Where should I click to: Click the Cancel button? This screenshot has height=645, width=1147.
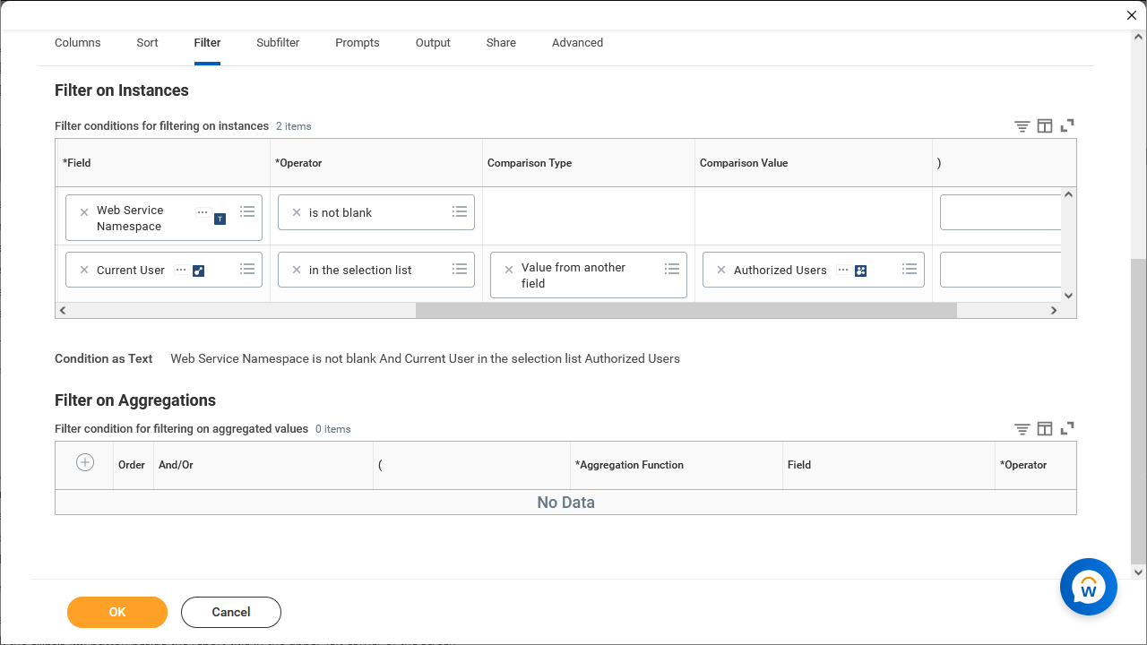pyautogui.click(x=230, y=613)
